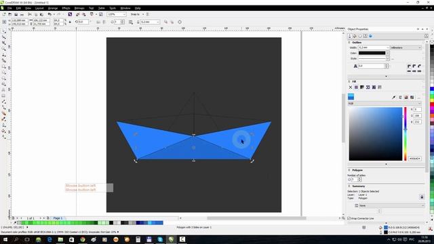Select No fill X icon
Image resolution: width=434 pixels, height=244 pixels.
(351, 87)
